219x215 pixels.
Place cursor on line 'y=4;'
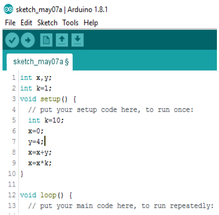point(36,142)
